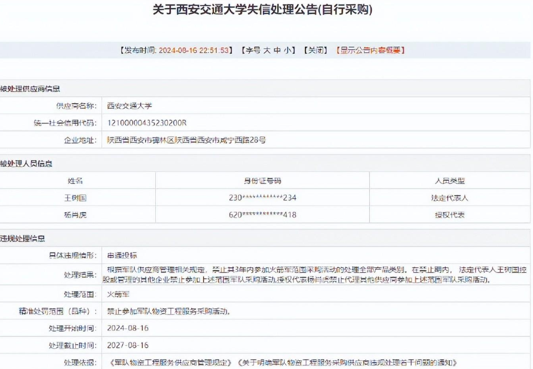
Task: Select the small font size option 小
Action: click(288, 50)
